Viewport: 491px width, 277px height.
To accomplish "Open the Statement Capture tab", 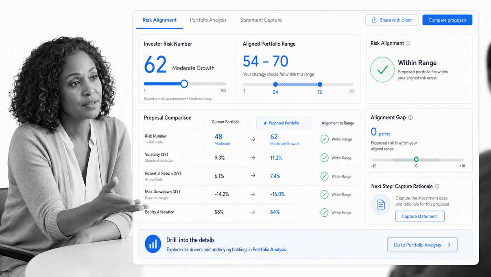I will 261,20.
